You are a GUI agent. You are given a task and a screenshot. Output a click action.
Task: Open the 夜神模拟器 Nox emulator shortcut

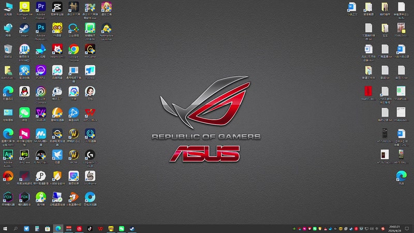[8, 198]
